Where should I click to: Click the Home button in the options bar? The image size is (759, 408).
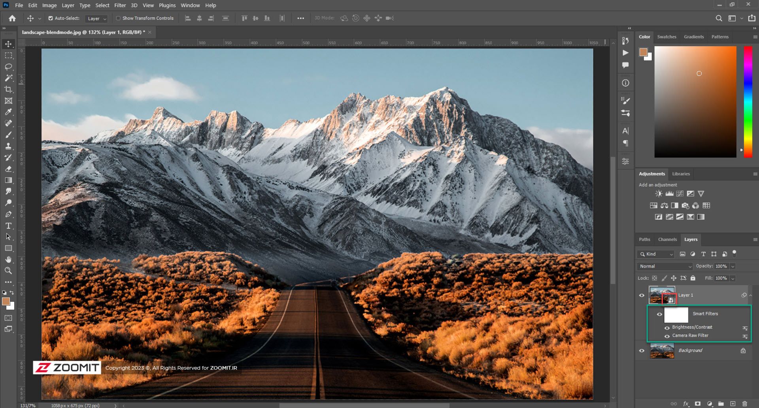click(12, 18)
